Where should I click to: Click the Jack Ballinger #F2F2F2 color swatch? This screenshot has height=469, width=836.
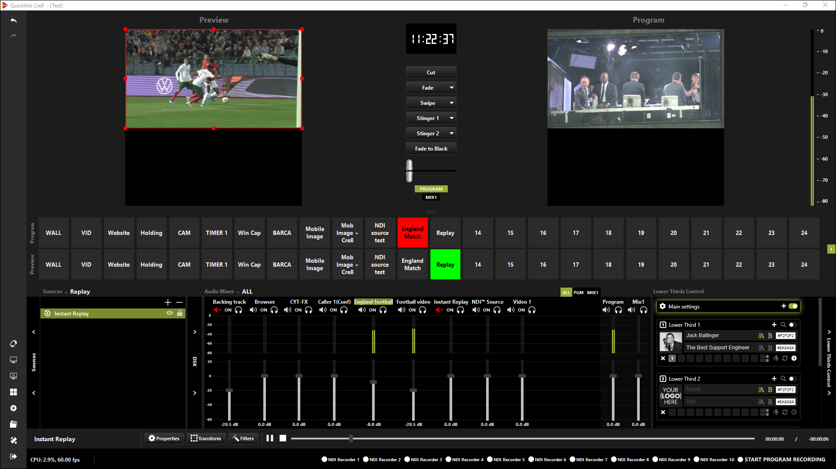coord(786,336)
